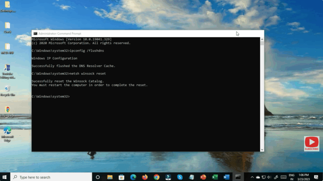
Task: Select the log in page desktop shortcut
Action: coord(8,112)
